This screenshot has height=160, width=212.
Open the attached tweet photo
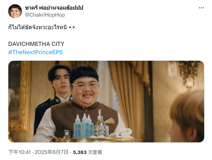point(106,102)
